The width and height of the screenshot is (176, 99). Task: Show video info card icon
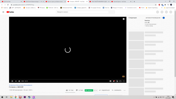coord(124,19)
